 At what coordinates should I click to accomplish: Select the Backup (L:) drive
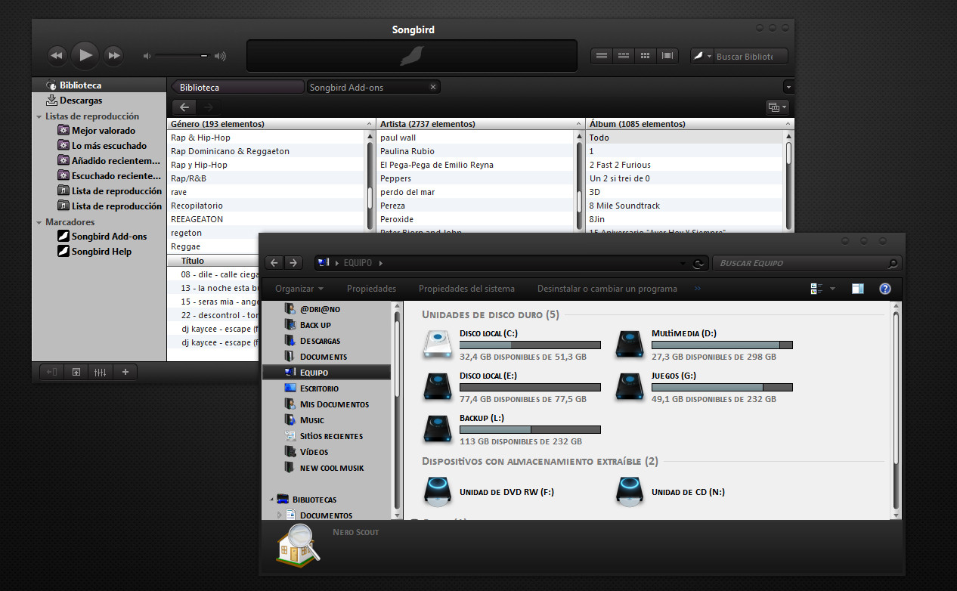[x=513, y=429]
